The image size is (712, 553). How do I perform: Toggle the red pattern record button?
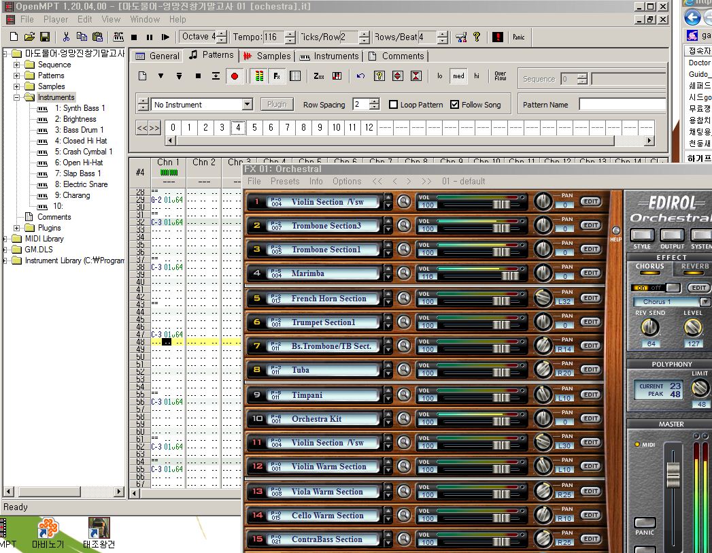(x=235, y=76)
